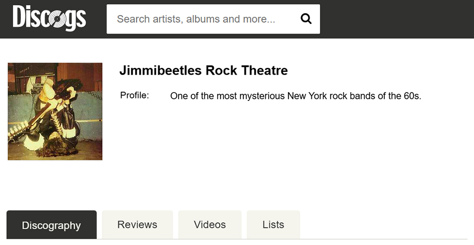This screenshot has width=474, height=245.
Task: Click empty dark header area right of search
Action: pos(397,19)
